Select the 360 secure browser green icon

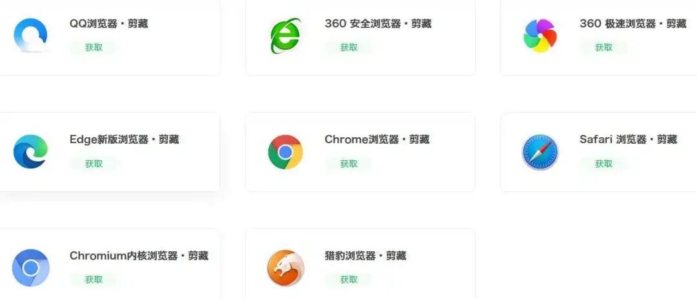click(x=285, y=35)
